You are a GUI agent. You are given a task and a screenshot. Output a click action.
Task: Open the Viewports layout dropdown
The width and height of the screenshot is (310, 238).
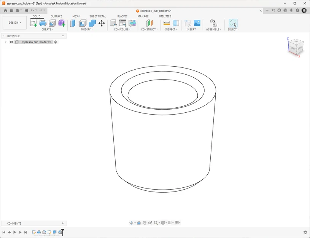(178, 223)
